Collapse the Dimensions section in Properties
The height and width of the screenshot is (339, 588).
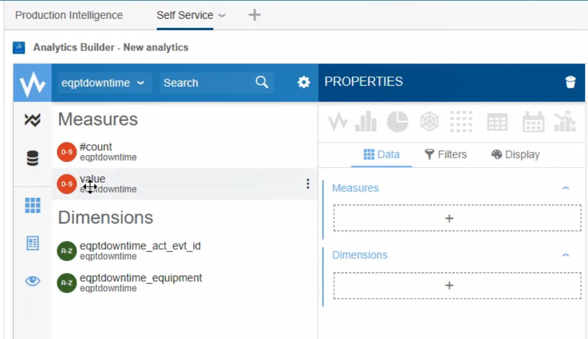(x=565, y=255)
